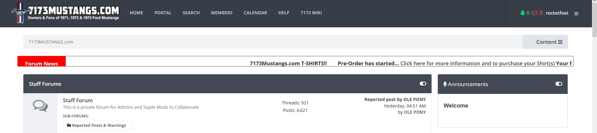Toggle the Staff Forums section collapse switch
This screenshot has height=133, width=597.
click(423, 84)
